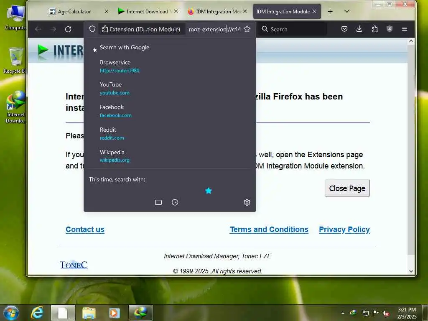Click the network tray icon
The width and height of the screenshot is (428, 321).
[x=365, y=313]
